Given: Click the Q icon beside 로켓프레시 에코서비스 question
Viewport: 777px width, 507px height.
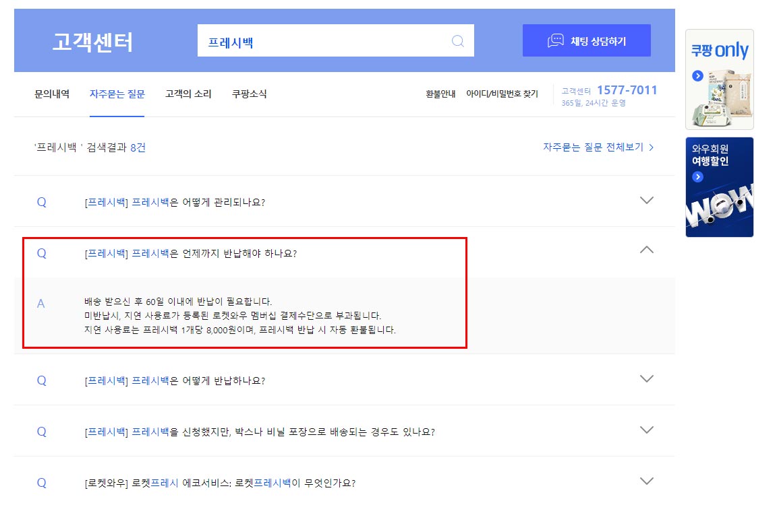Looking at the screenshot, I should tap(42, 483).
